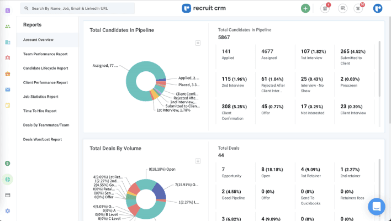Viewport: 391px width, 221px height.
Task: Open the email messages icon in header
Action: click(343, 8)
